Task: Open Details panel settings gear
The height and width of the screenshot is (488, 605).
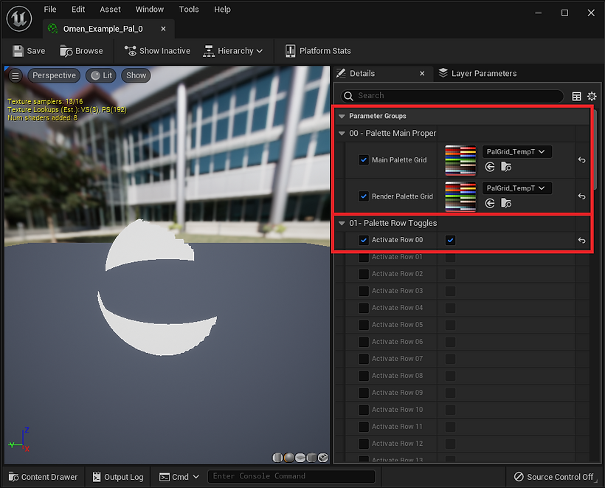Action: 592,96
